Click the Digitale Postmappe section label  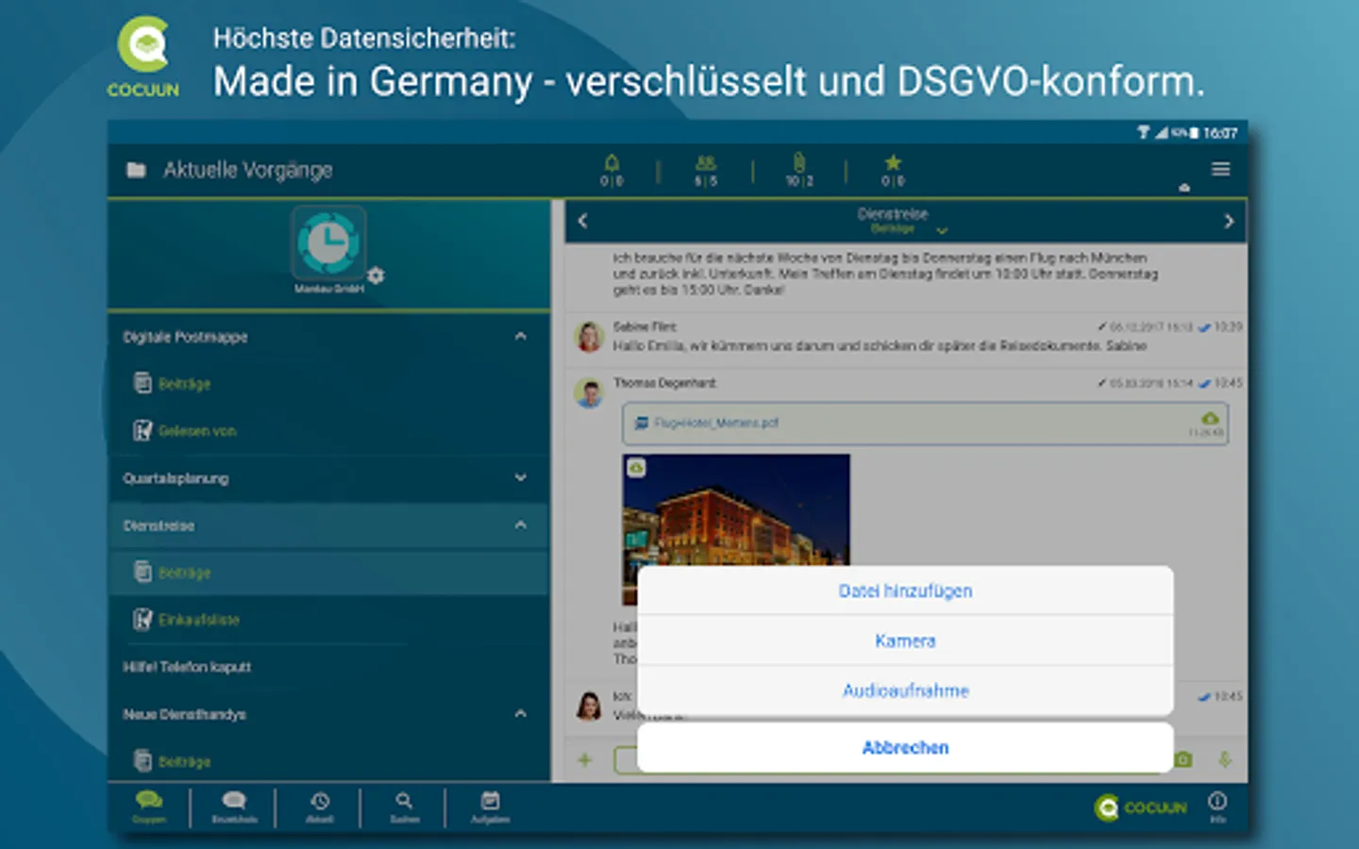click(185, 337)
